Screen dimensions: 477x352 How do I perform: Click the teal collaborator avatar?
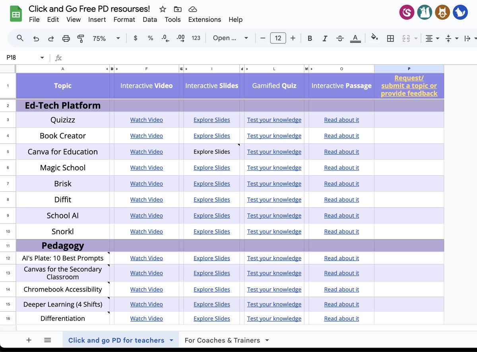click(x=425, y=13)
